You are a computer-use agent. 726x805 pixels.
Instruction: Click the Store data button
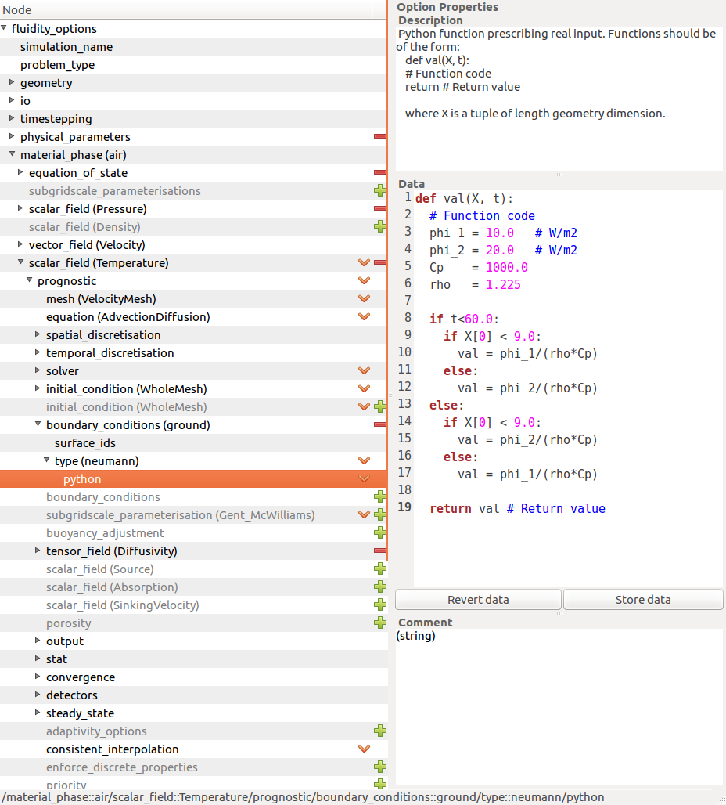click(643, 599)
